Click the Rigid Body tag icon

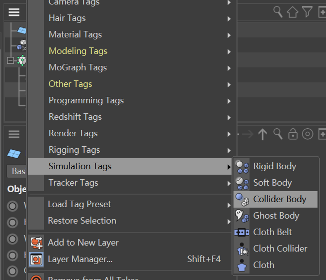tap(242, 167)
